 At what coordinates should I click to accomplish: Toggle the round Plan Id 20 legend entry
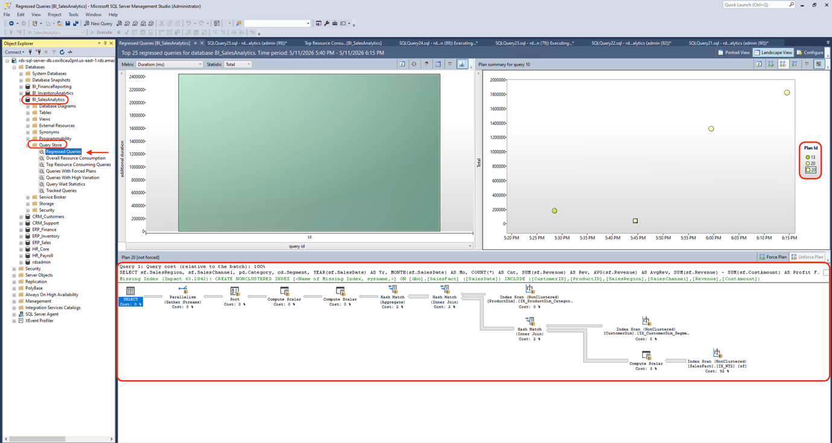[810, 164]
